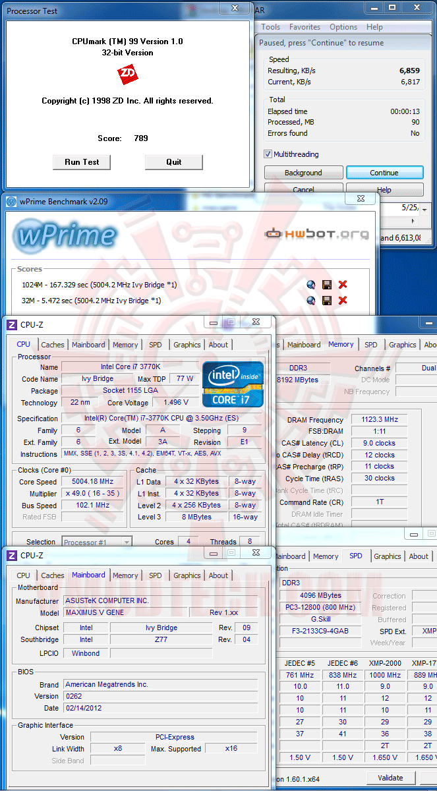Click the Background button in WinRAR benchmark
The width and height of the screenshot is (437, 791).
303,173
